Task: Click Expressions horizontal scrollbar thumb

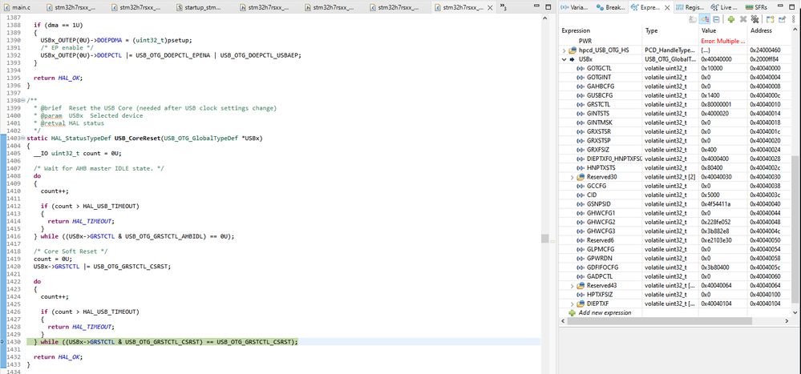Action: [660, 321]
